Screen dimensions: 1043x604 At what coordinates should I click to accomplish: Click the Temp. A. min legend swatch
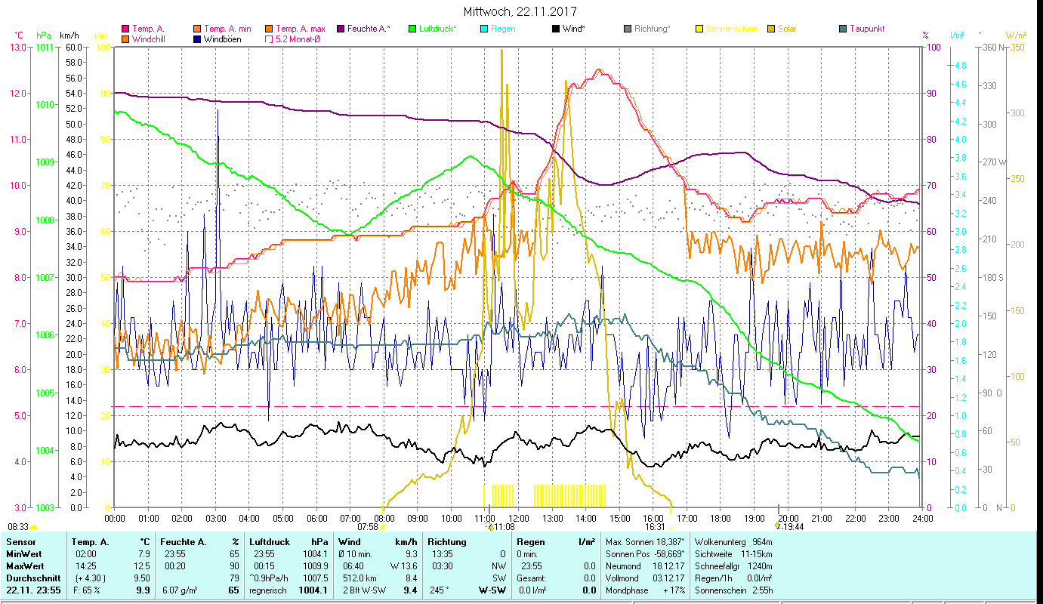click(x=197, y=29)
